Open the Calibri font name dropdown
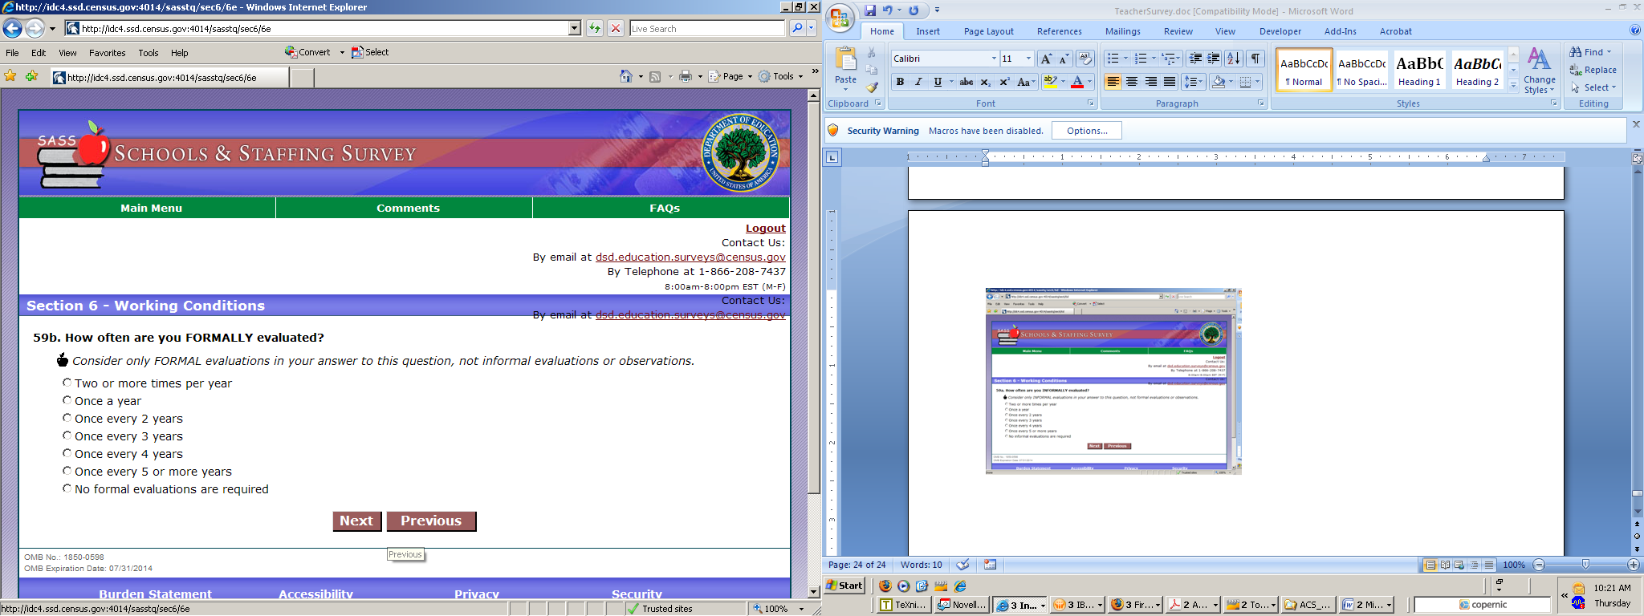1644x616 pixels. 994,59
